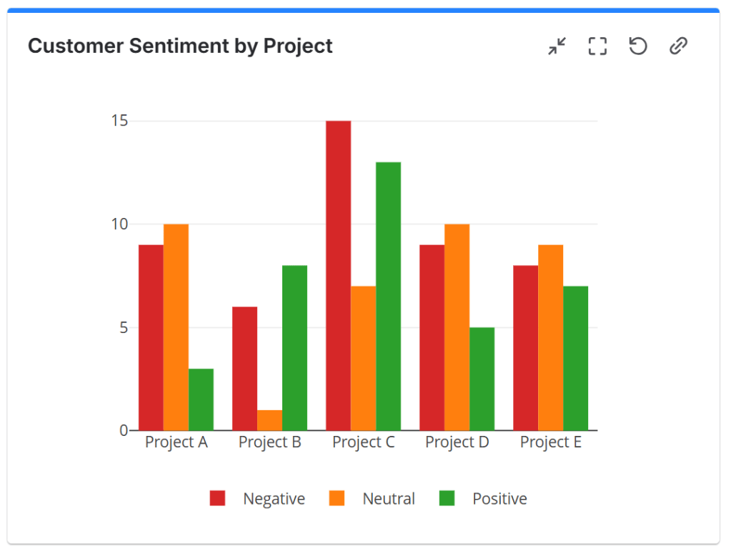731x551 pixels.
Task: Click the collapse panel arrows icon
Action: pos(557,46)
